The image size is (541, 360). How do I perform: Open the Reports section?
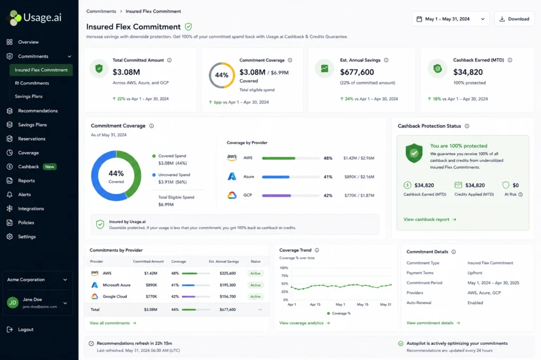click(26, 181)
